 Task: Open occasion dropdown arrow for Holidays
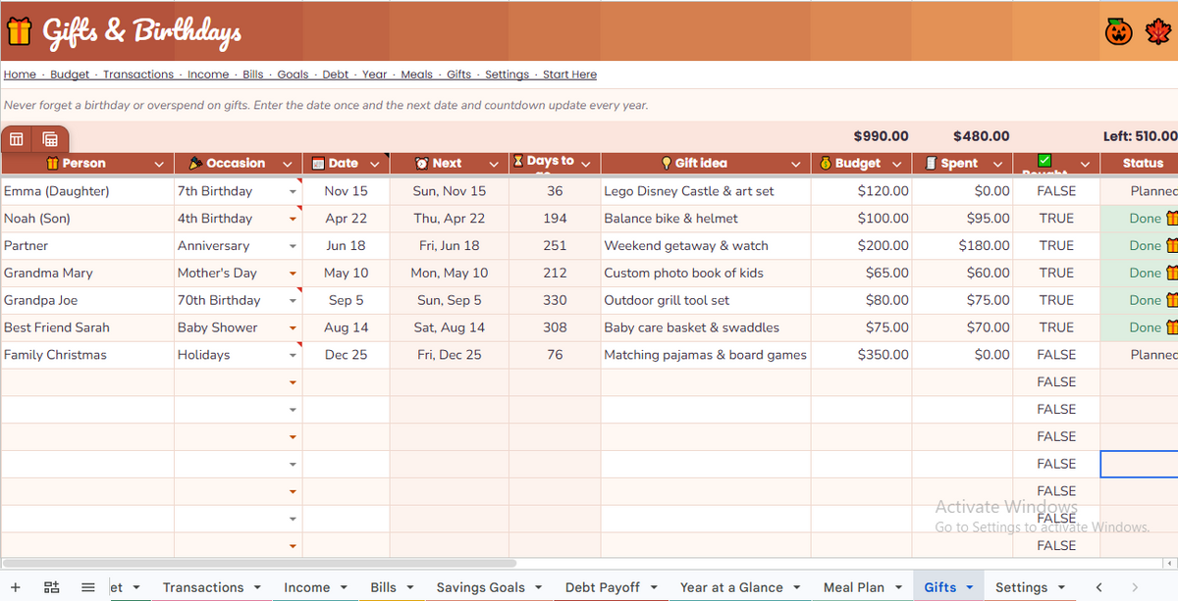click(293, 355)
